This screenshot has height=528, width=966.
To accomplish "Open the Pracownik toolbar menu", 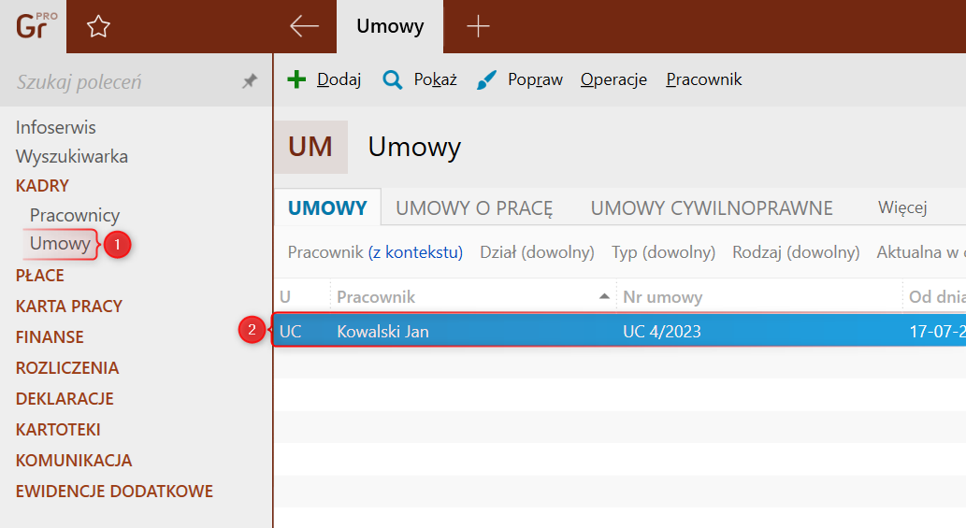I will [x=703, y=79].
